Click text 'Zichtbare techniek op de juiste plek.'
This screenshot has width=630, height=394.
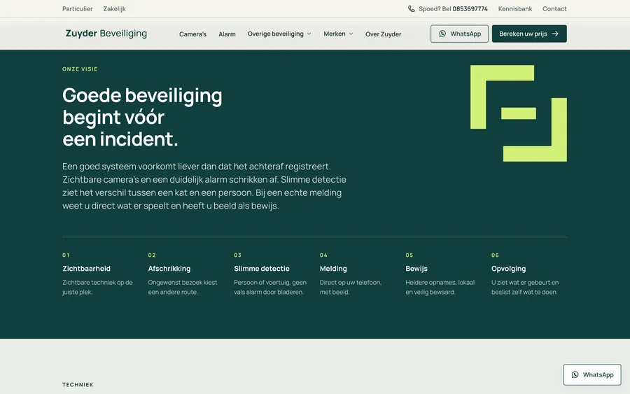97,287
